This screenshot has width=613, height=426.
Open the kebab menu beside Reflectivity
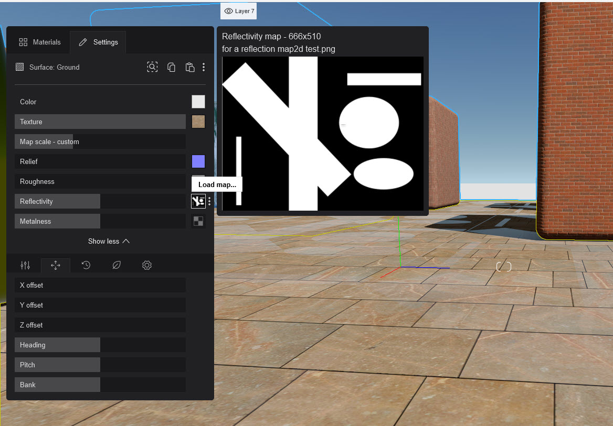[x=209, y=201]
